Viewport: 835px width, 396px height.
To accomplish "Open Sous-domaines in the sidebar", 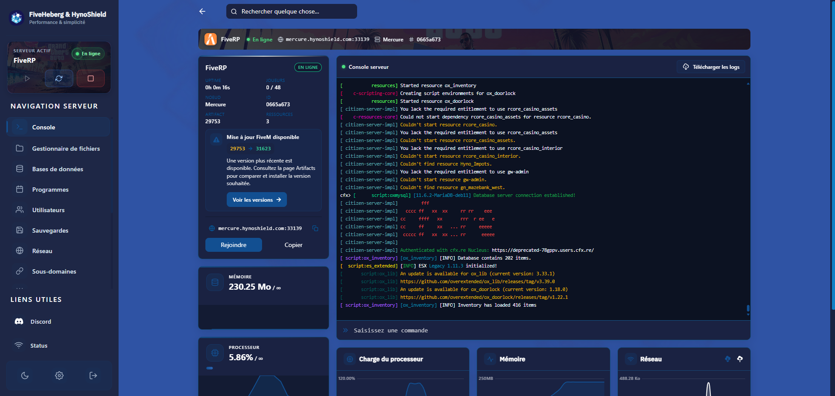I will click(x=58, y=271).
